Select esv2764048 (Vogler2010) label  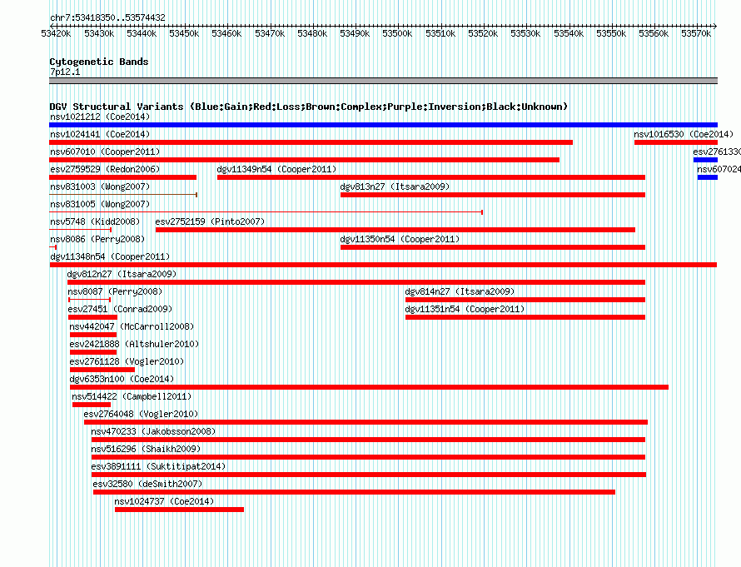tap(141, 414)
